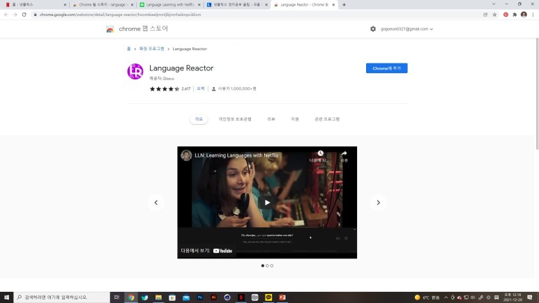The width and height of the screenshot is (539, 303).
Task: Click the Chrome에 추가 button
Action: coord(387,68)
